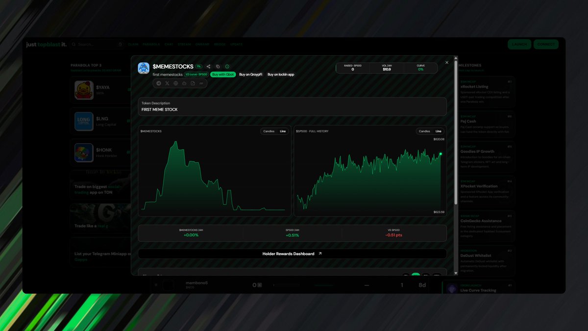The image size is (588, 331).
Task: Switch $MEMESTOCKS chart to Line
Action: coord(283,131)
